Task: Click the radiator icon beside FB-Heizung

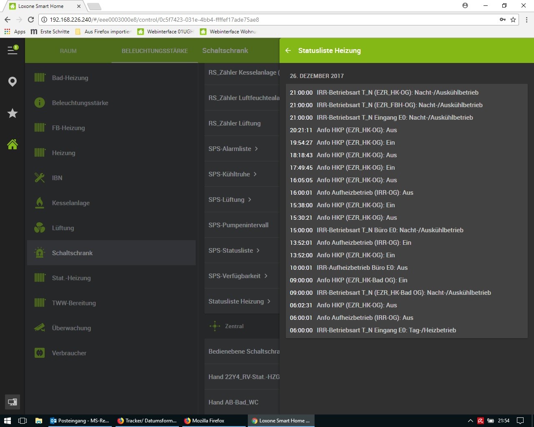Action: 40,128
